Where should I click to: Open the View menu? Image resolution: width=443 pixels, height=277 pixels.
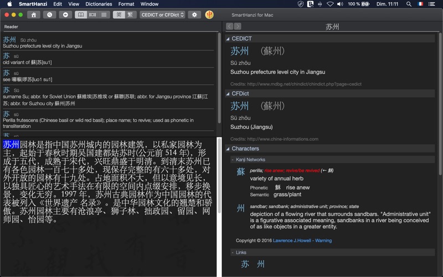[74, 4]
